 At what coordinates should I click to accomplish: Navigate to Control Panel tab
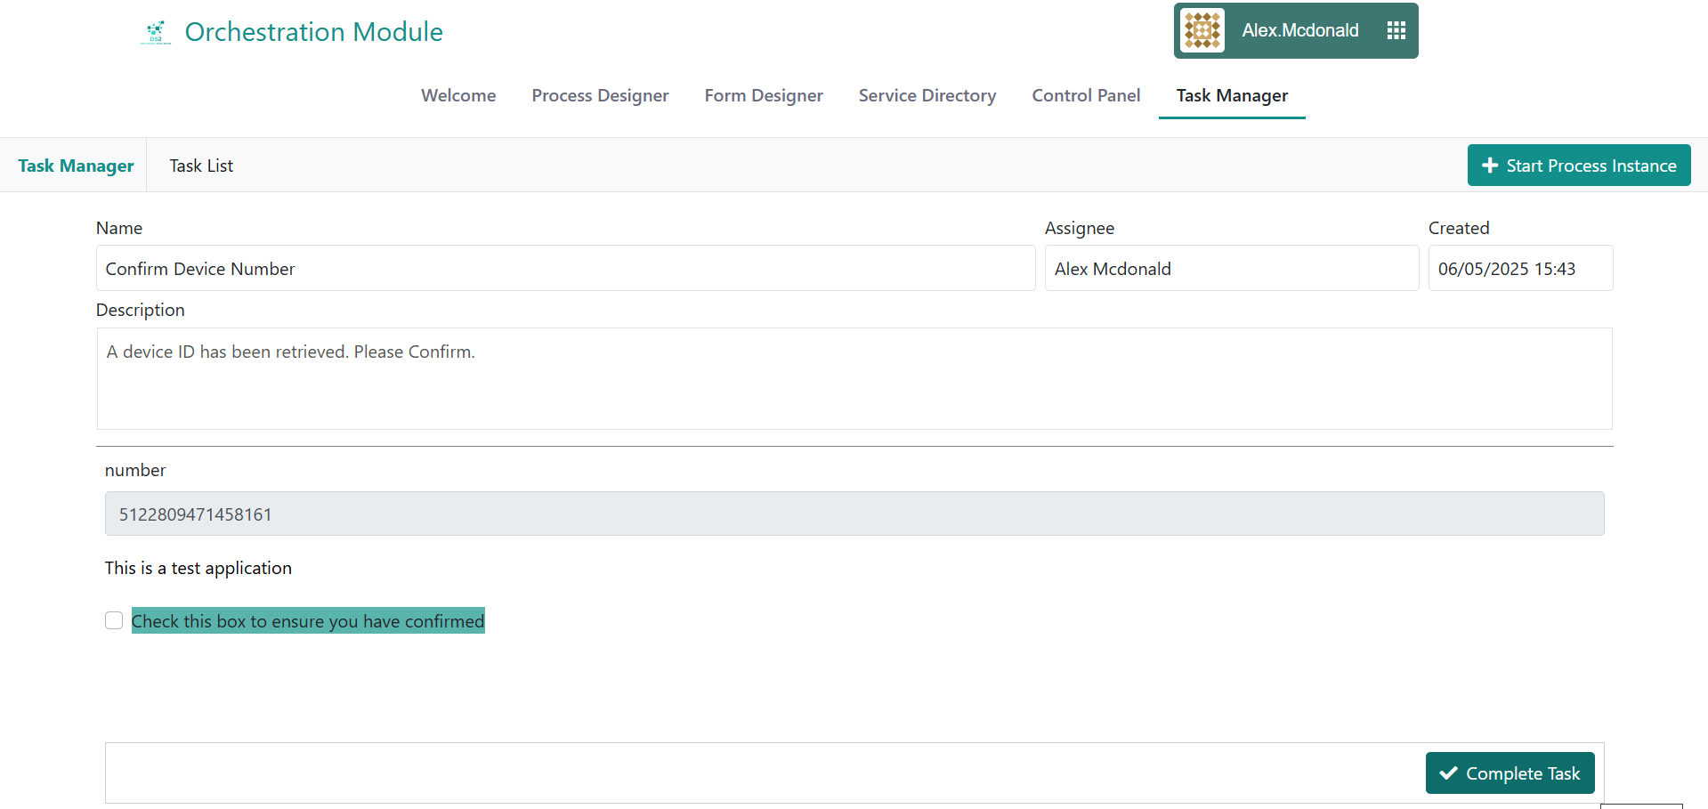pos(1086,95)
